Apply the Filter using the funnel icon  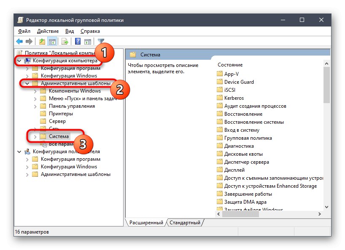click(101, 41)
